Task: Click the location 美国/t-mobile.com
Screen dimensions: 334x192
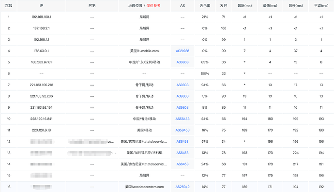Action: 144,51
